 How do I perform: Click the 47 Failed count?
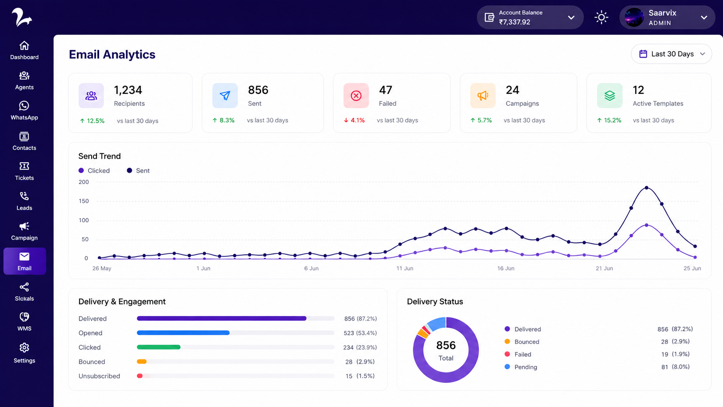386,90
